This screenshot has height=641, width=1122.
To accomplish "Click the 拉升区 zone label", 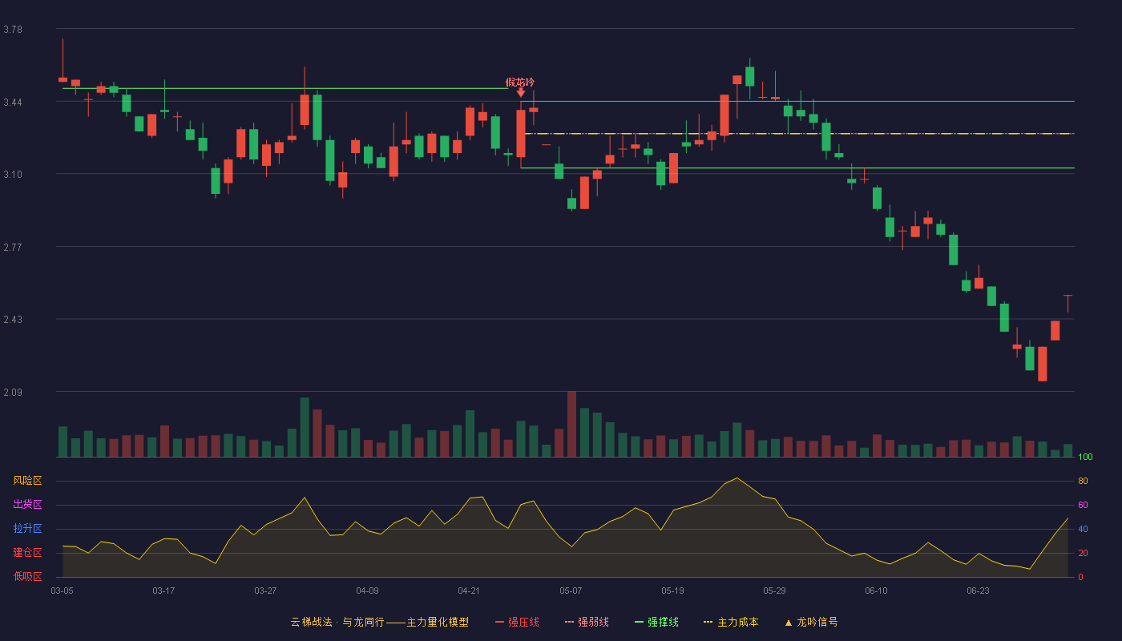I will point(27,529).
